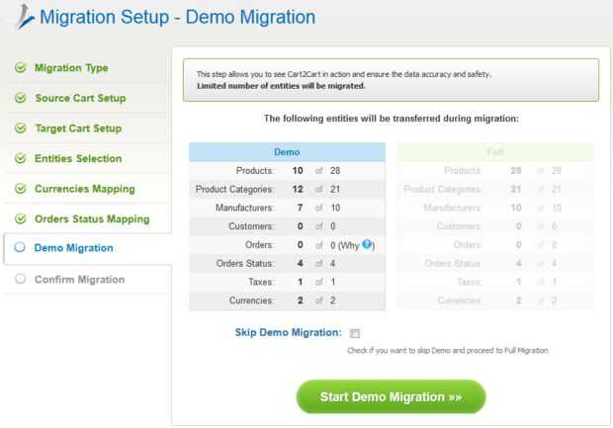
Task: Select the Demo Migration step circle
Action: [x=20, y=247]
